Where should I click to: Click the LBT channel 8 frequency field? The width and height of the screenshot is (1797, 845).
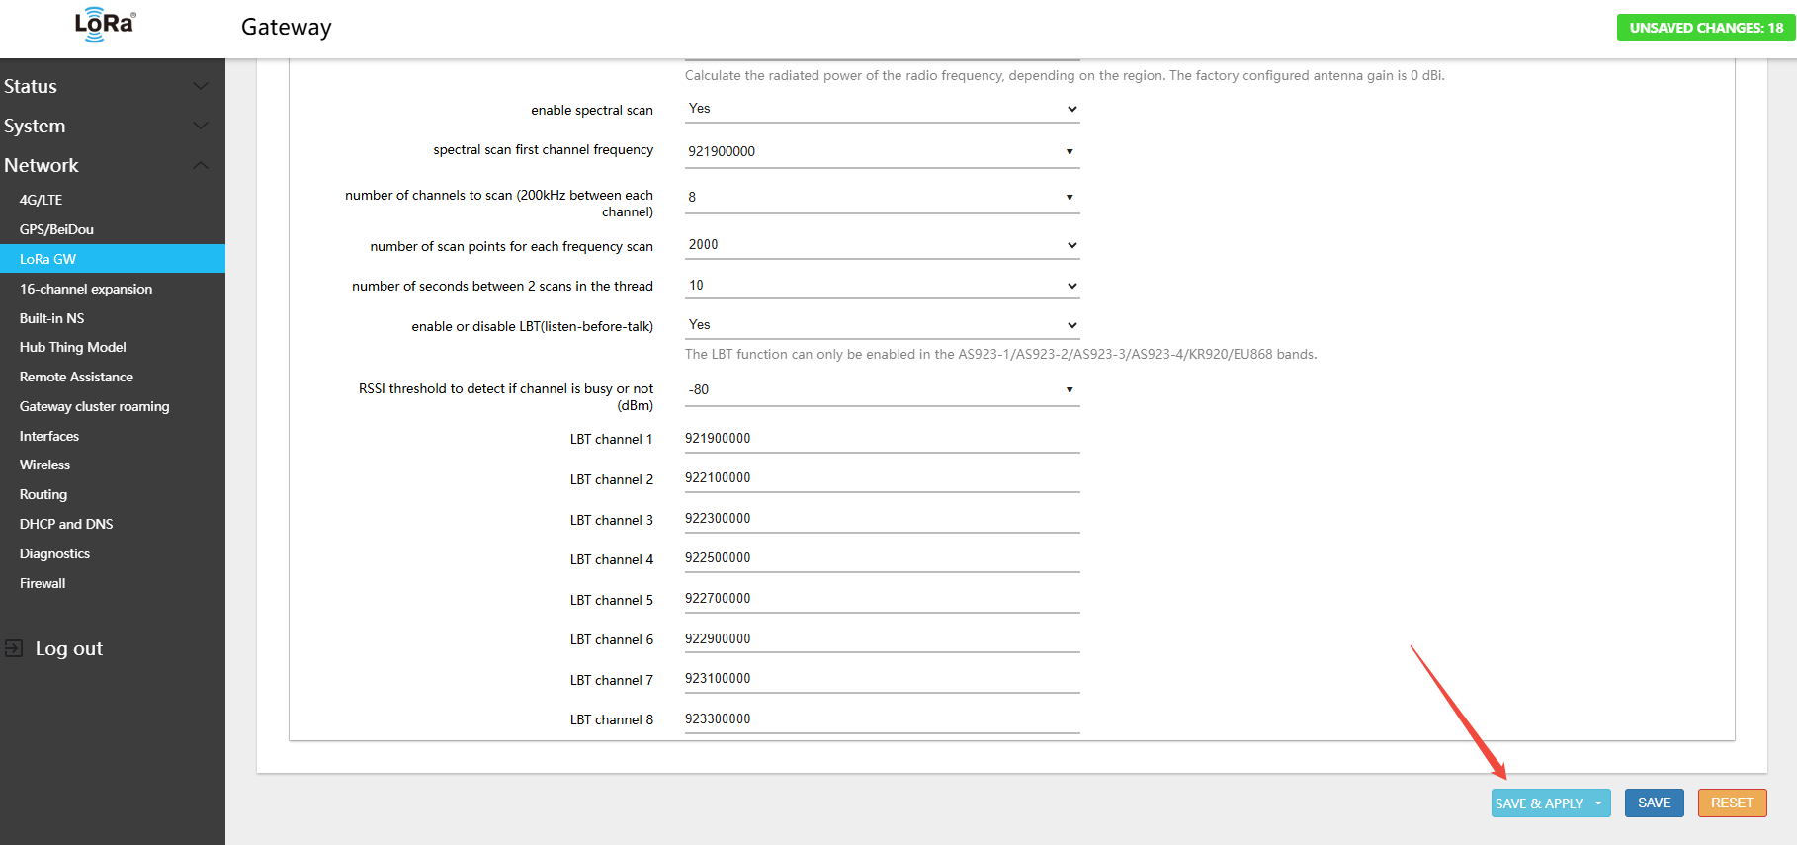tap(882, 719)
